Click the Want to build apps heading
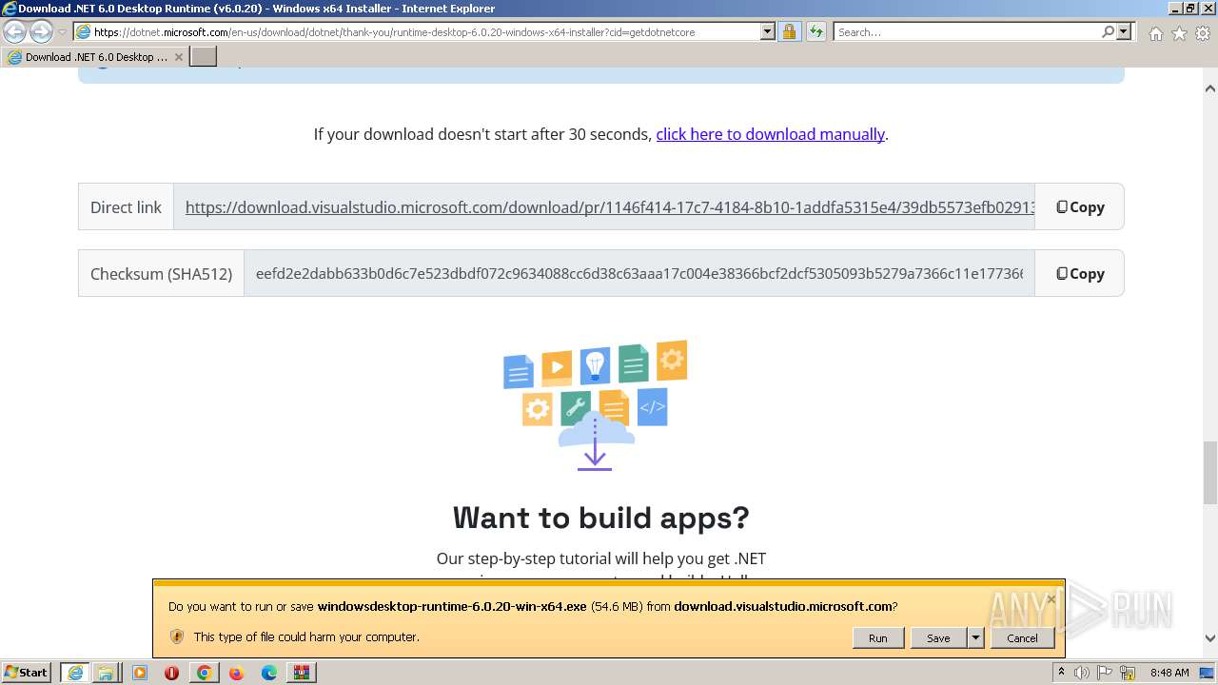The image size is (1218, 685). pos(600,518)
